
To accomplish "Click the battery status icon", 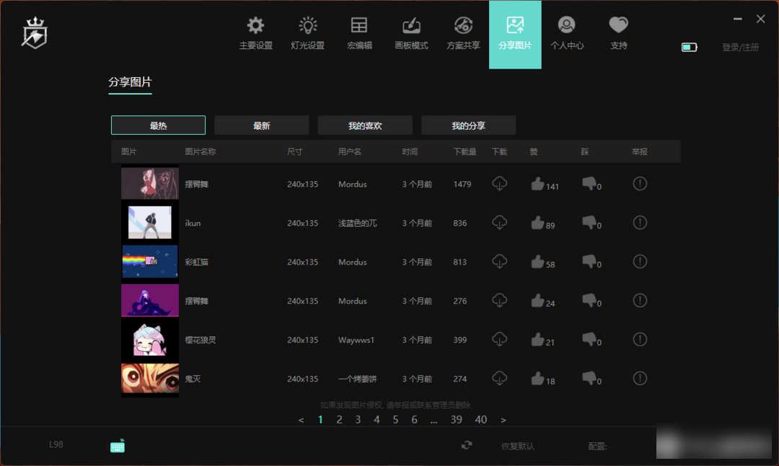I will [x=689, y=47].
